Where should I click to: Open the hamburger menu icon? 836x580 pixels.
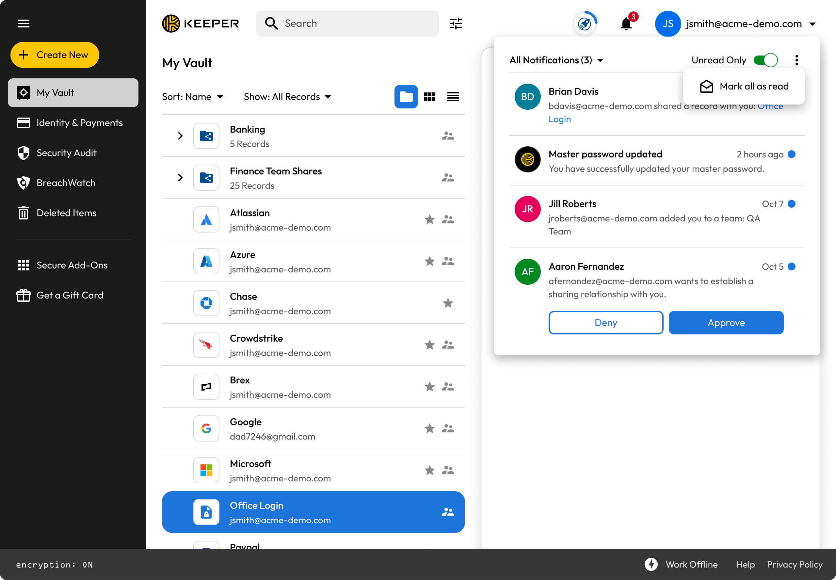24,24
